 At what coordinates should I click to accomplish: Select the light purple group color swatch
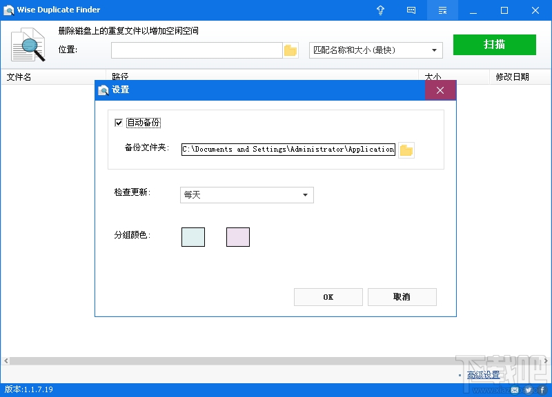click(x=238, y=236)
